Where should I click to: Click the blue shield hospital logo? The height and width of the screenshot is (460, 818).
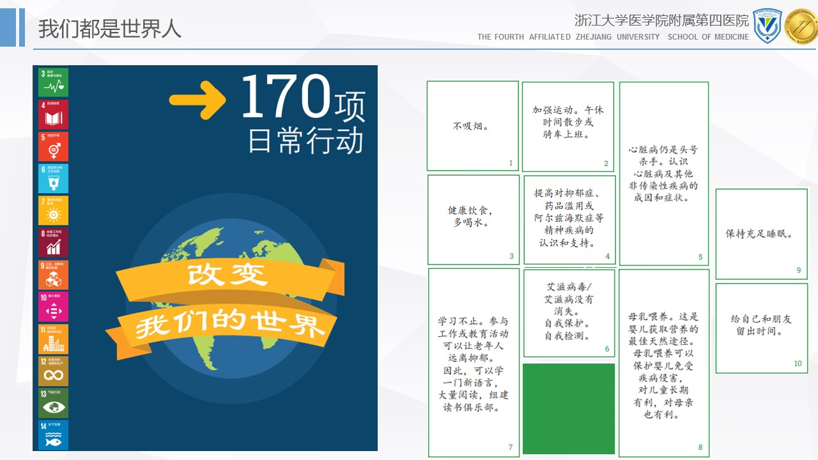(767, 26)
